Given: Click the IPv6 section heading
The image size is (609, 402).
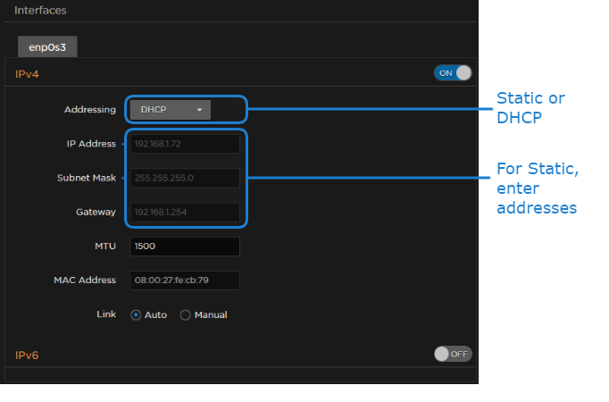Looking at the screenshot, I should 27,356.
